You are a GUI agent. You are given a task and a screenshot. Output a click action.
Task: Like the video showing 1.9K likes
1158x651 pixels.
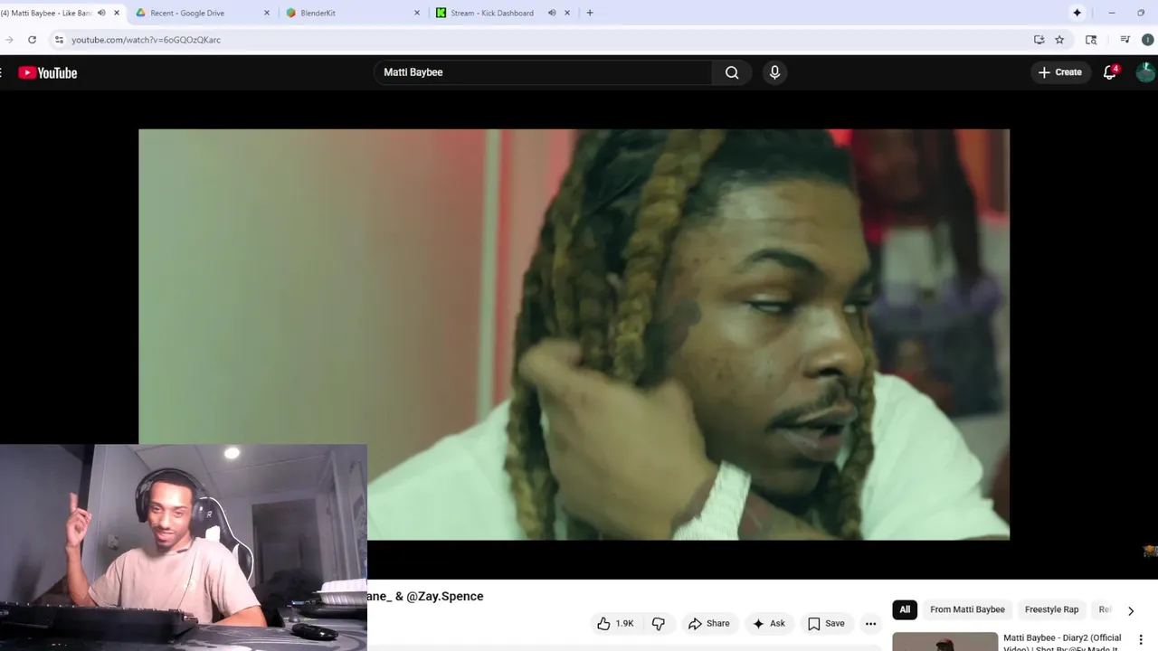click(615, 623)
